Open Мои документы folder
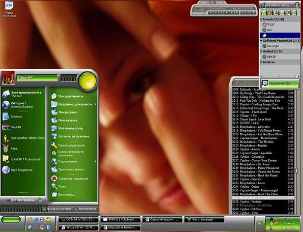This screenshot has width=303, height=232. (x=73, y=96)
